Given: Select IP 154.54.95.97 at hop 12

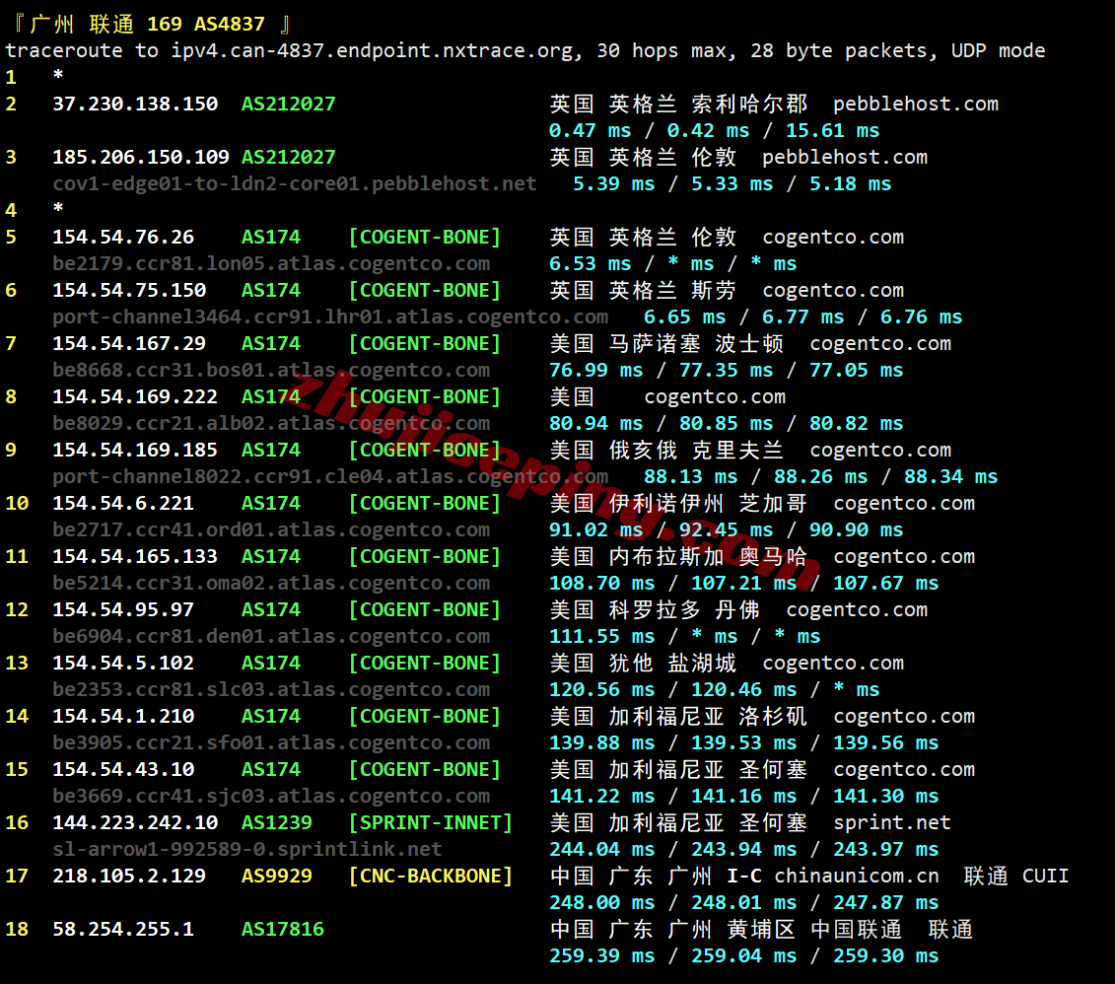Looking at the screenshot, I should click(123, 610).
